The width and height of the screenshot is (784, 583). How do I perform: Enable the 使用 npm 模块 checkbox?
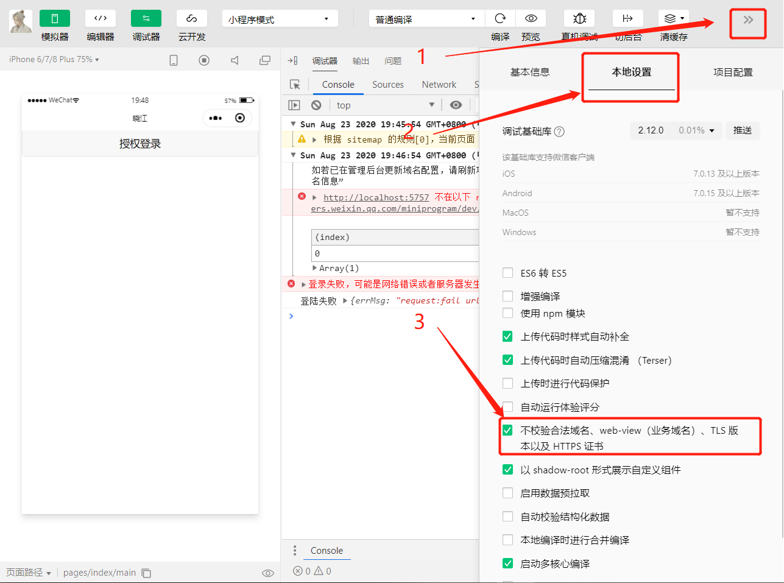pyautogui.click(x=507, y=313)
